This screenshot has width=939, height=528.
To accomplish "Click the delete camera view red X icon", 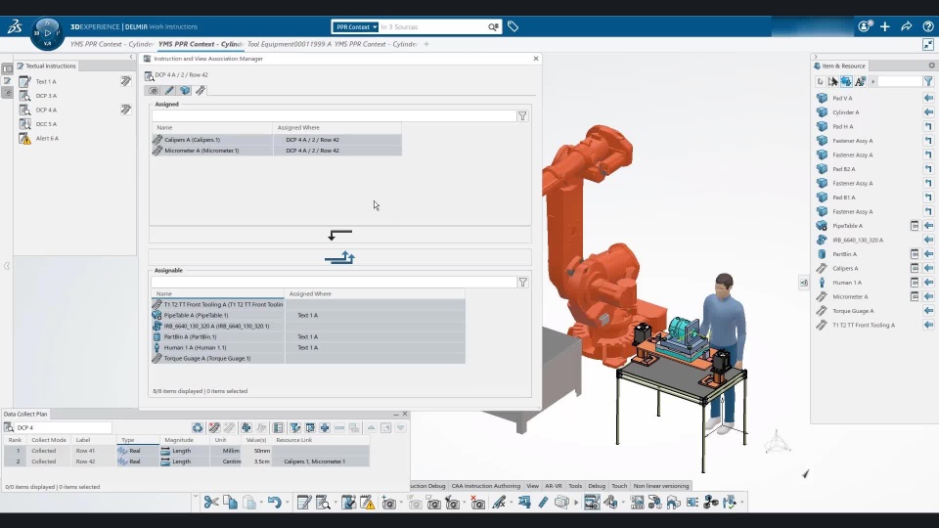I will [x=477, y=503].
